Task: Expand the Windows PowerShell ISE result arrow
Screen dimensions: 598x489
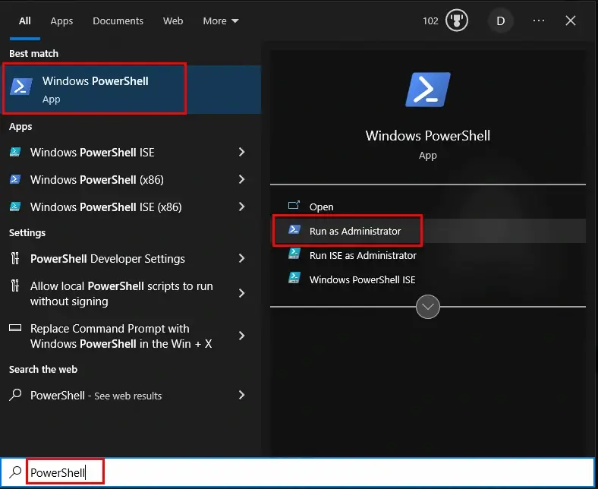Action: click(x=241, y=152)
